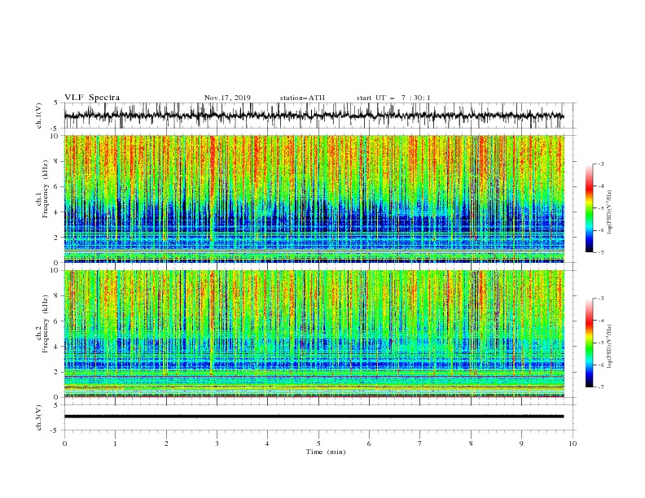Click the 'station=ATH' label
This screenshot has width=645, height=498.
point(302,98)
